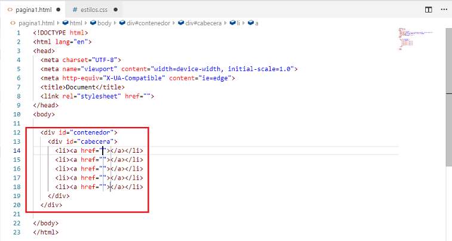The height and width of the screenshot is (241, 452).
Task: Open the More Actions ellipsis menu
Action: click(x=444, y=10)
